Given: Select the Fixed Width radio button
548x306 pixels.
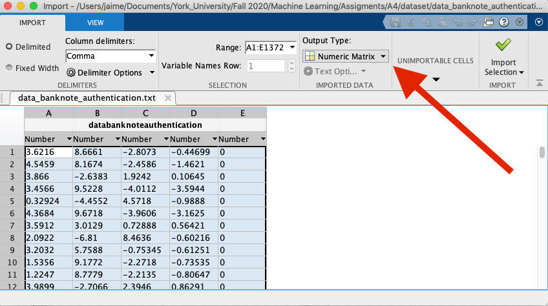Looking at the screenshot, I should (x=10, y=68).
